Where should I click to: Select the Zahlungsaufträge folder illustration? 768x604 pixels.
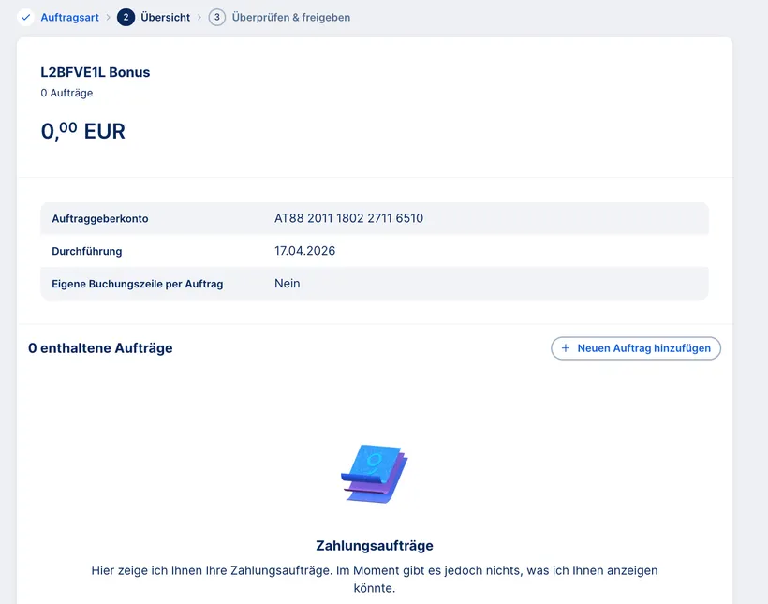click(374, 473)
